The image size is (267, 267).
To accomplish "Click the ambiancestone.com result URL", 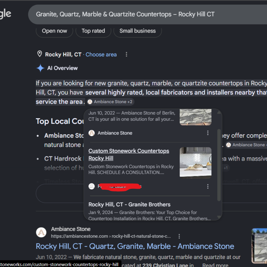I will click(111, 236).
